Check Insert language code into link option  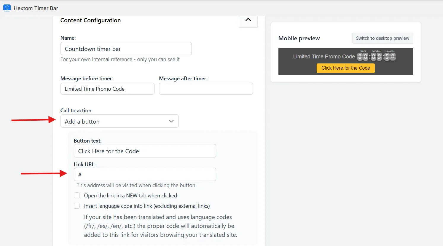tap(77, 206)
